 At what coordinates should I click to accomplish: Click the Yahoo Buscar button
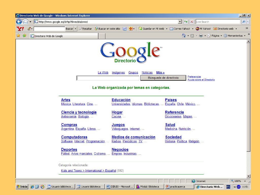[69, 29]
